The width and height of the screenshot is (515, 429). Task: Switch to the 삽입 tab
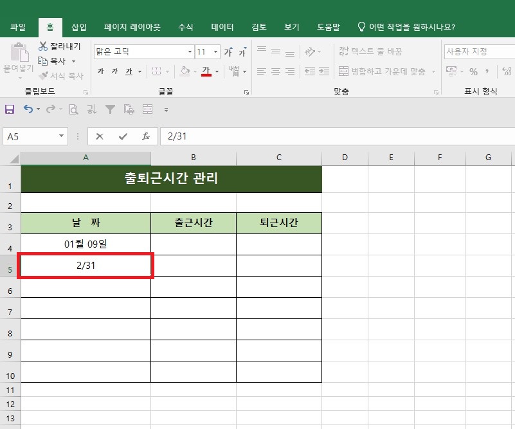click(x=79, y=27)
